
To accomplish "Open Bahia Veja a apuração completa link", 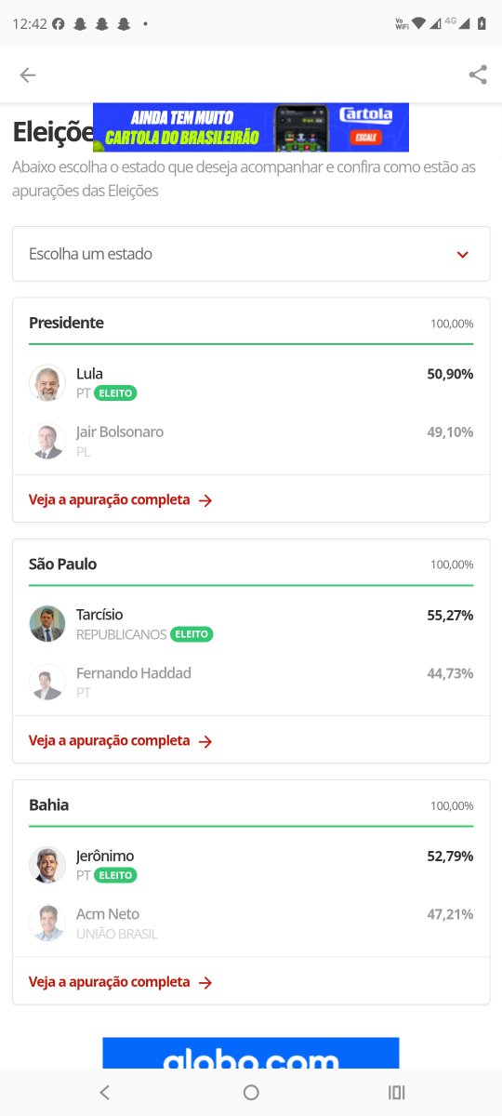I will coord(121,981).
